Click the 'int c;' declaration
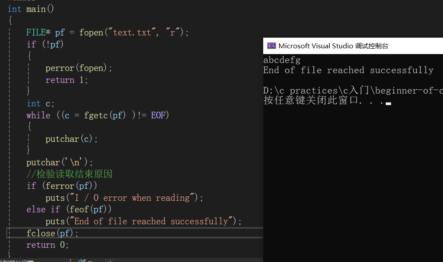Image resolution: width=443 pixels, height=262 pixels. pos(40,103)
